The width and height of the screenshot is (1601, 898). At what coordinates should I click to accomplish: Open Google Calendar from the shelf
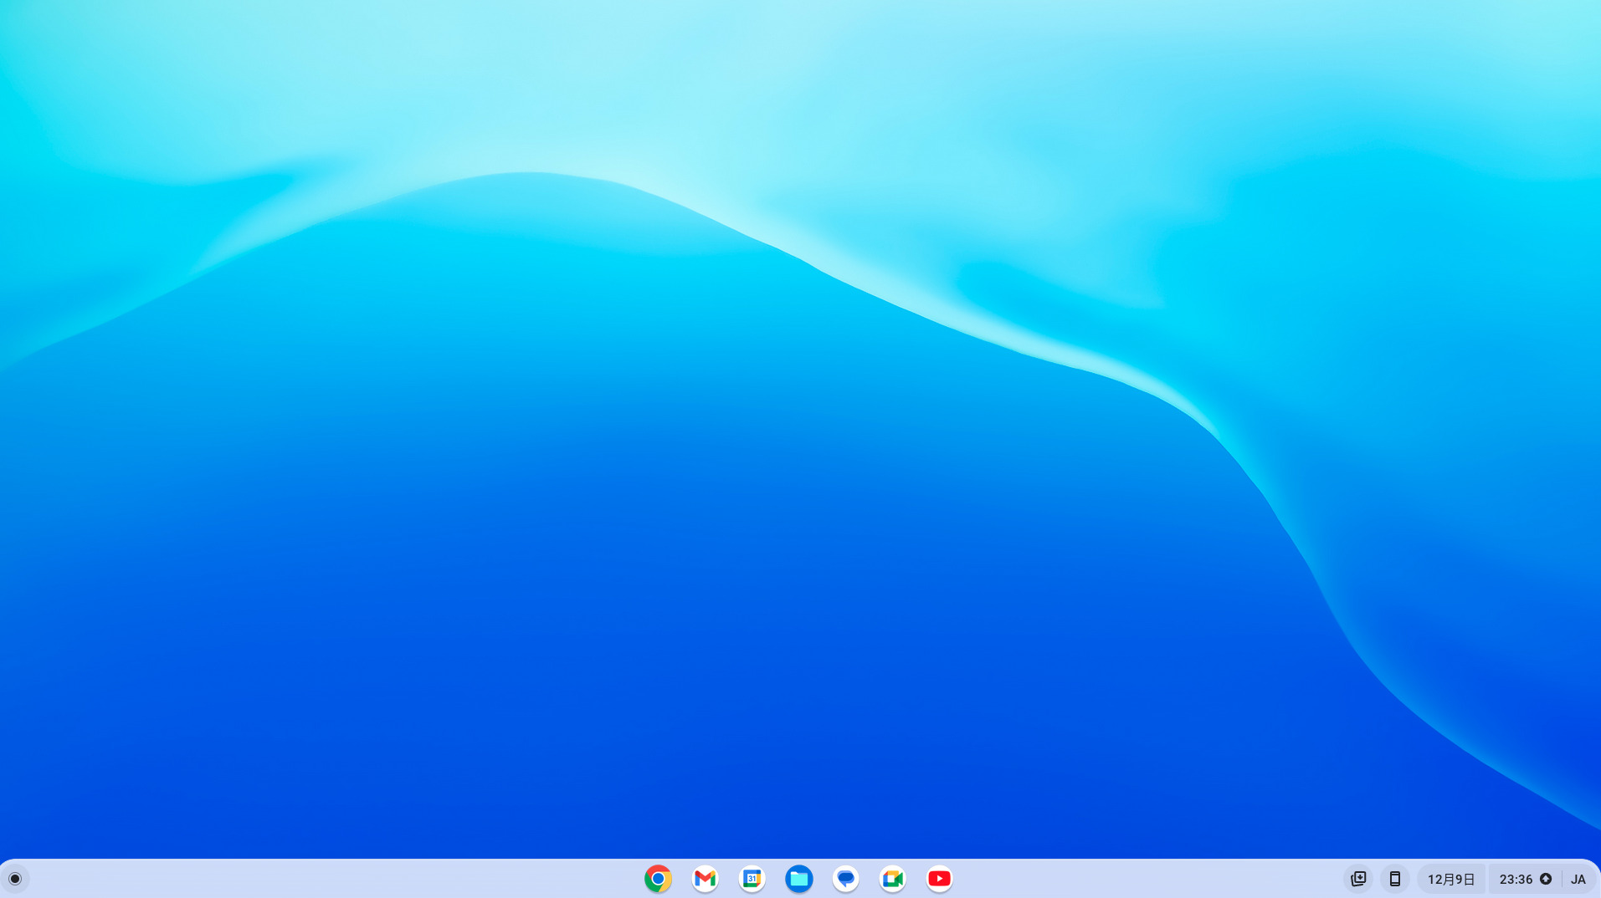(x=752, y=879)
